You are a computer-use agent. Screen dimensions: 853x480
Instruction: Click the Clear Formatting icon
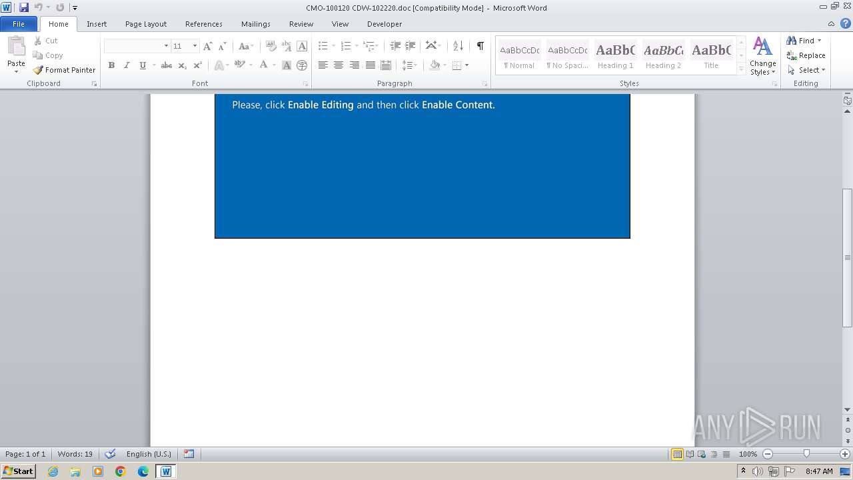(x=271, y=46)
